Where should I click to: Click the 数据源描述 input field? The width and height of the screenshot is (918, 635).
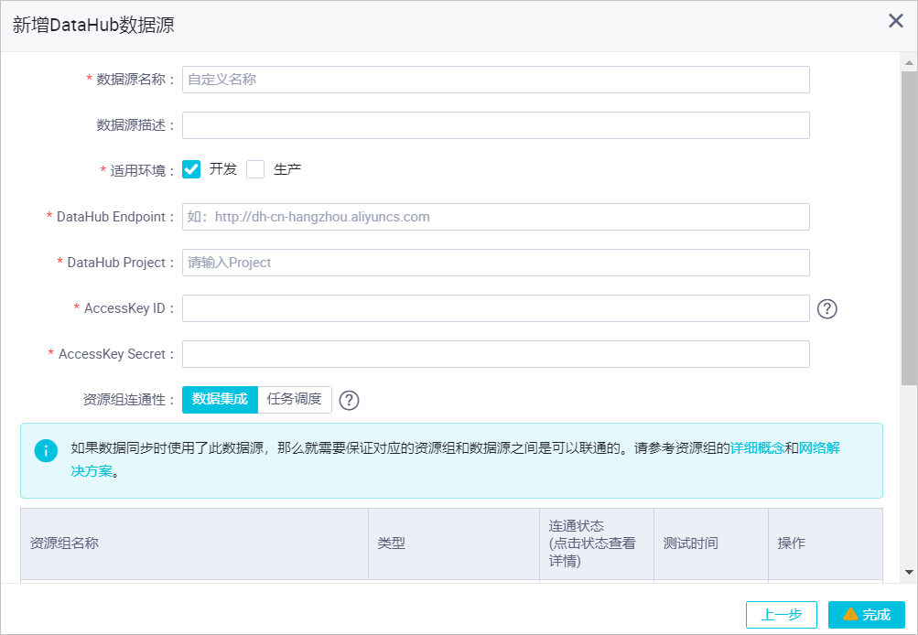tap(495, 125)
